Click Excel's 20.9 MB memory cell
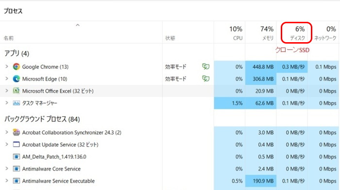 coord(261,91)
